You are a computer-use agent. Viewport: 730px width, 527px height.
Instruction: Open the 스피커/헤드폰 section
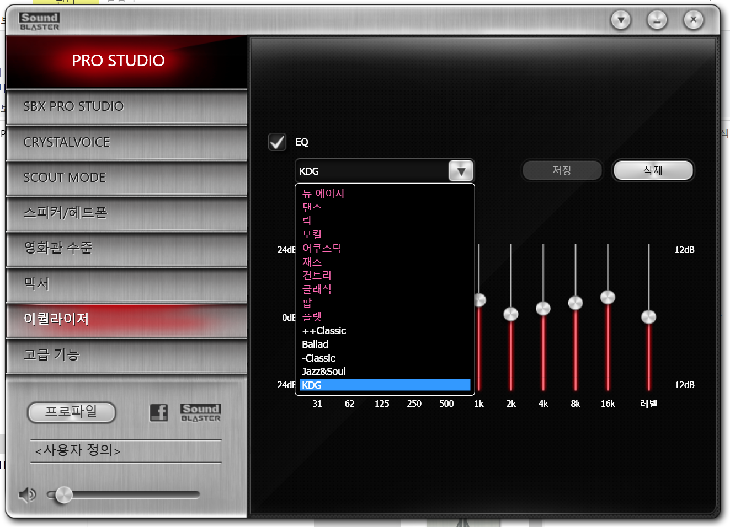point(126,213)
